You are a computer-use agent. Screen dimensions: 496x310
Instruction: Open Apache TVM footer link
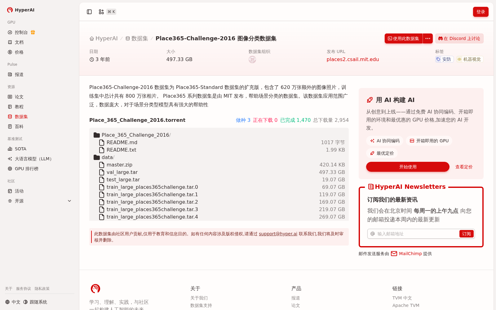(x=406, y=305)
